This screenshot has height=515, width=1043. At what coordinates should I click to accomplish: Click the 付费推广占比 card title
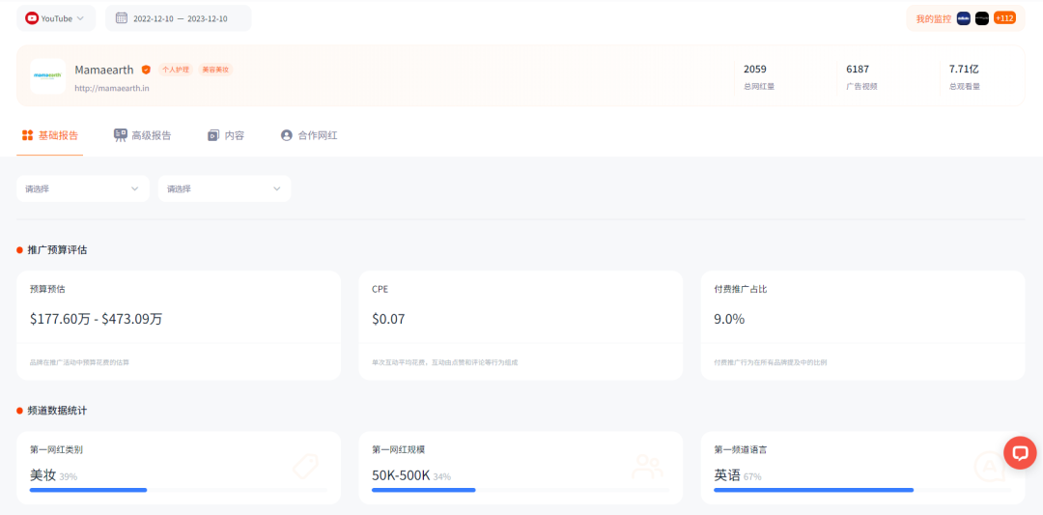pyautogui.click(x=741, y=290)
